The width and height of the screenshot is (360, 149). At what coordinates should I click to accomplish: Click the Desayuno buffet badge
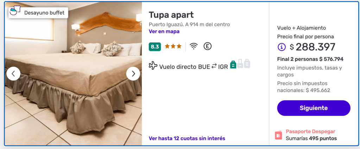(38, 13)
